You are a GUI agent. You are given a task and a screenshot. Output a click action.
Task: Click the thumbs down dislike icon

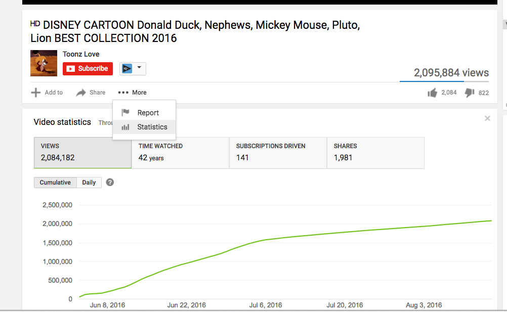pos(470,93)
